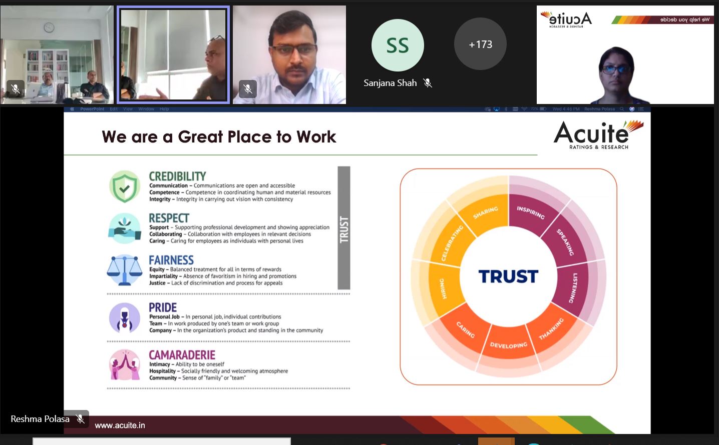Select Sanjana Shah's SS avatar
This screenshot has height=445, width=719.
tap(398, 45)
